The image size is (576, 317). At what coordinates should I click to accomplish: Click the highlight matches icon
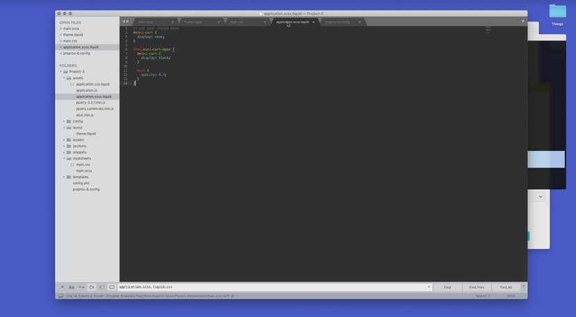pyautogui.click(x=111, y=287)
